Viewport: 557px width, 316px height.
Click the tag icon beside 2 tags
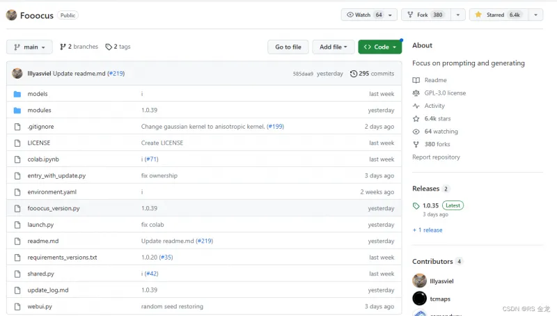[109, 47]
